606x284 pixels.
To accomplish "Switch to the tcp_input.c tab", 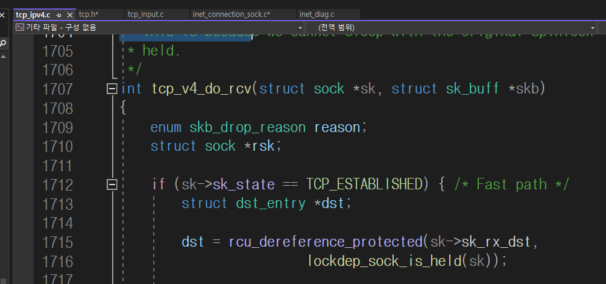I will [x=145, y=14].
